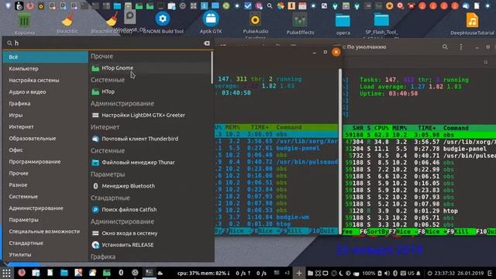
Task: Select the htop process row in right htop
Action: pyautogui.click(x=419, y=211)
